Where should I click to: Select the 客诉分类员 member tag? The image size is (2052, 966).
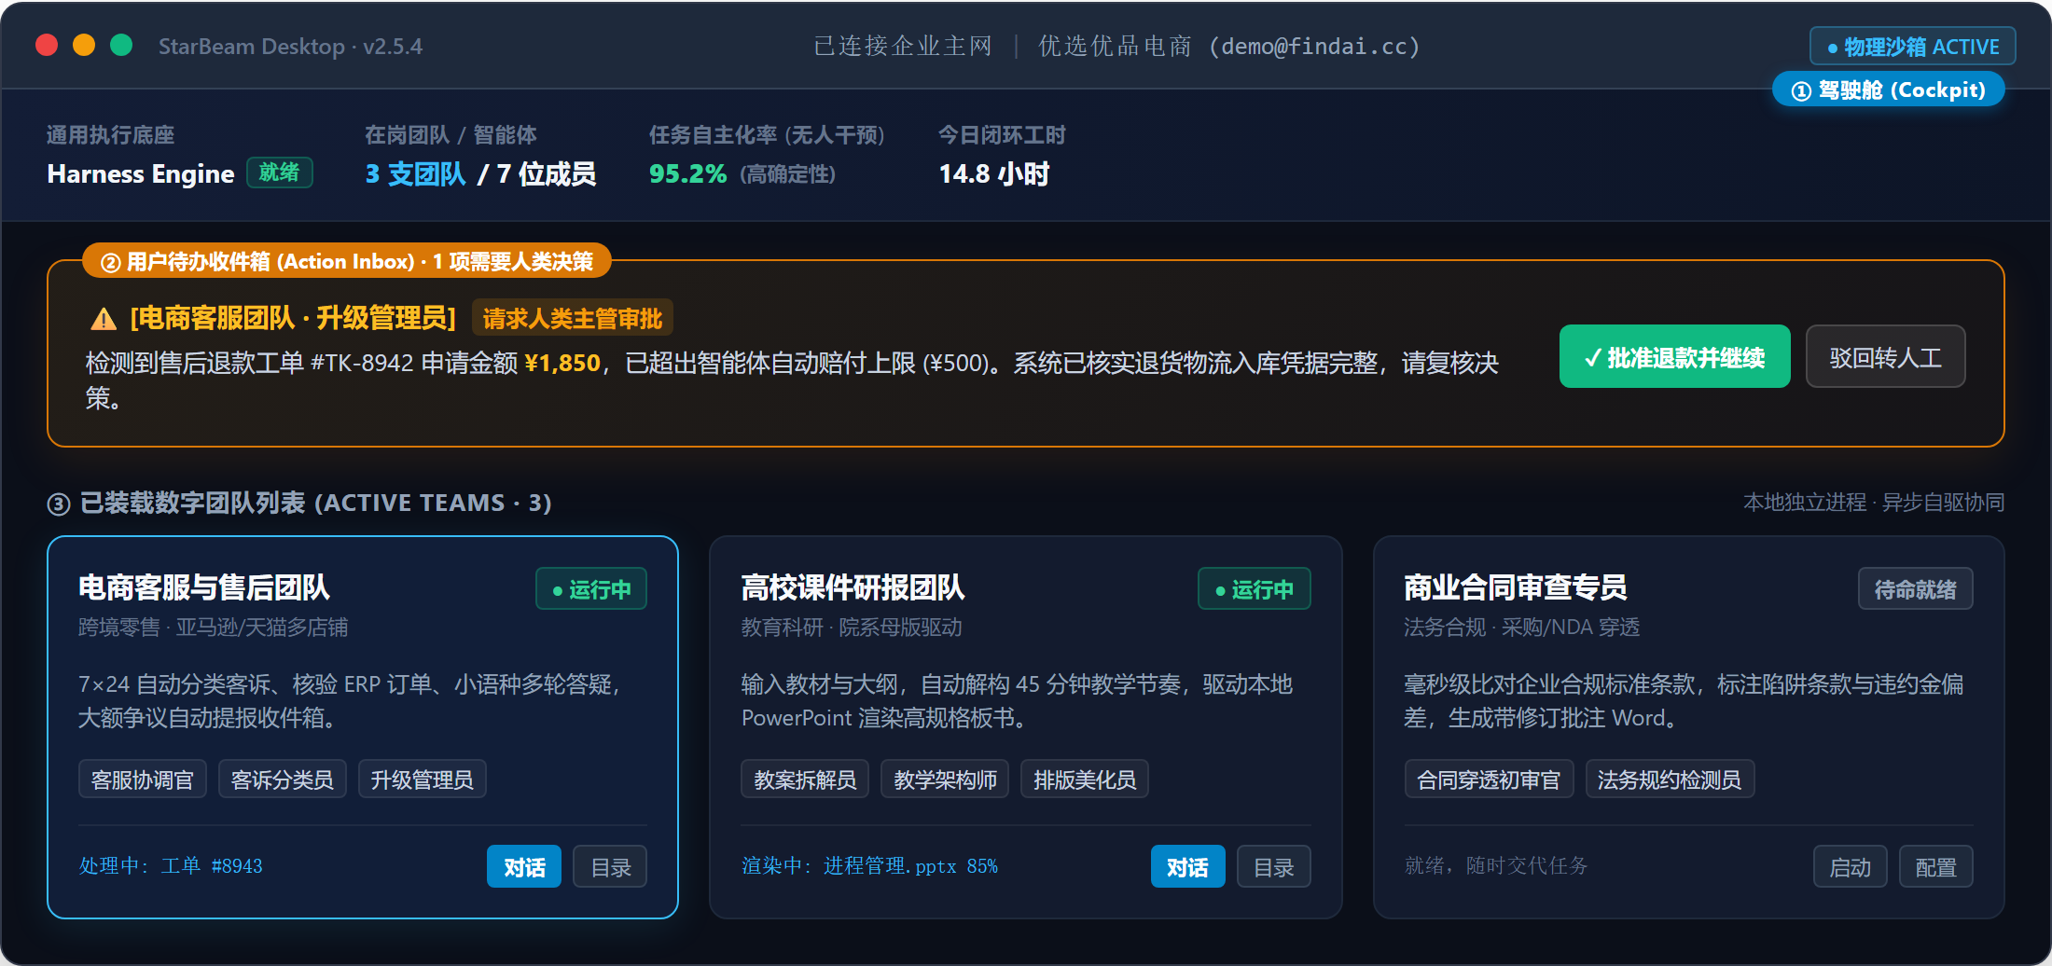[283, 779]
